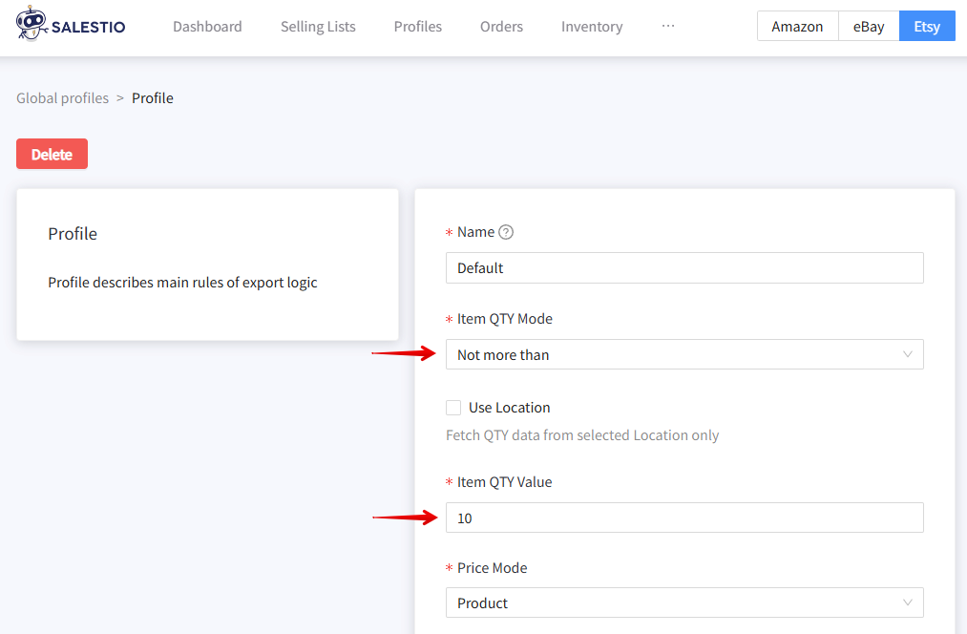The image size is (967, 634).
Task: Open the more options ellipsis menu
Action: click(x=668, y=26)
